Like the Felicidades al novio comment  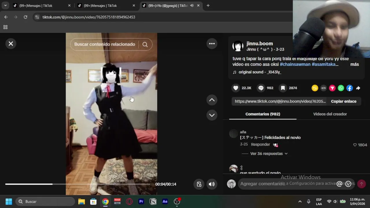click(x=355, y=145)
